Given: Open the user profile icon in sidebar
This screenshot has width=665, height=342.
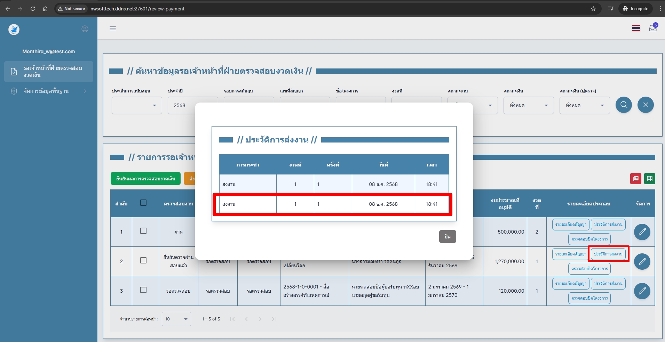Looking at the screenshot, I should tap(85, 29).
